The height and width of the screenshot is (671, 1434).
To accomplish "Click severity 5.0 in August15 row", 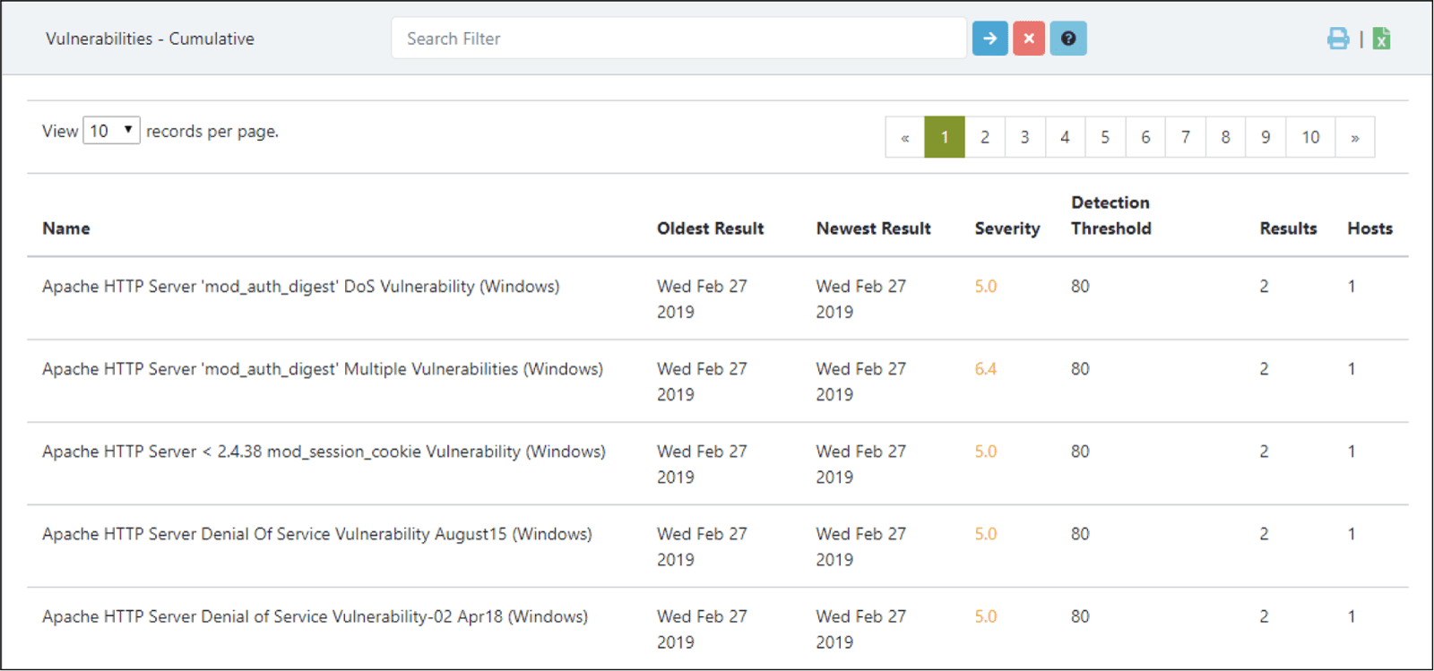I will (x=986, y=534).
